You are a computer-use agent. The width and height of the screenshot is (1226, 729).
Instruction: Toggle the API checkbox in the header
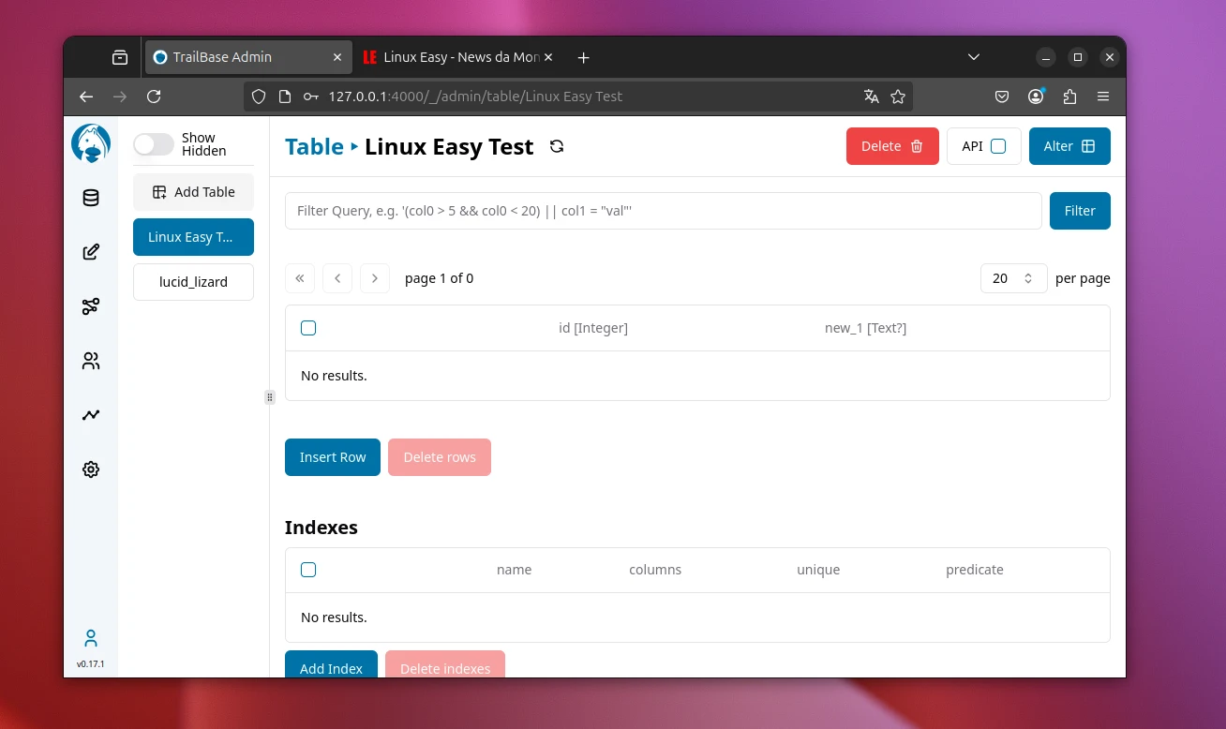click(997, 145)
